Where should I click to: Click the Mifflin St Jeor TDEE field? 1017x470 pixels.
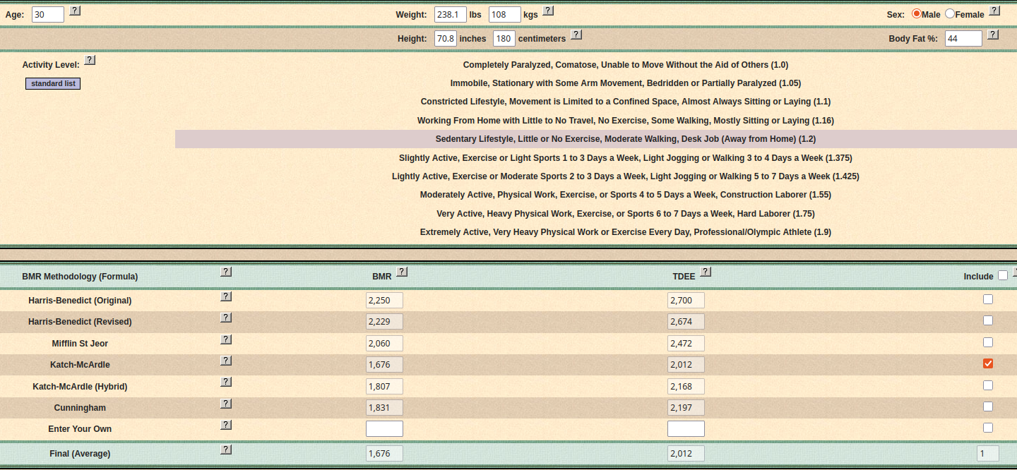686,344
